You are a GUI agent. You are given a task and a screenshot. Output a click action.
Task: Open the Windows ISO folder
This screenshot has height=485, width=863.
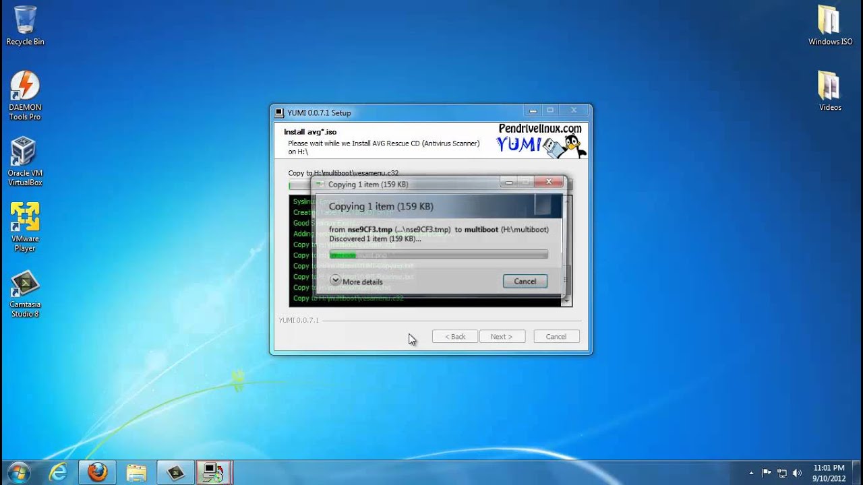830,26
